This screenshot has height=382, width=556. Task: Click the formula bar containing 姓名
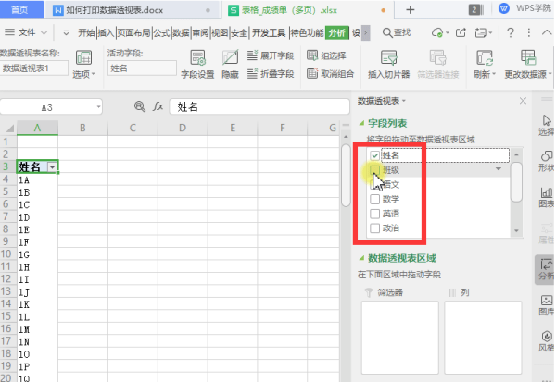(259, 106)
